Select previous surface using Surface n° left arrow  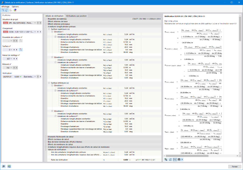point(14,50)
